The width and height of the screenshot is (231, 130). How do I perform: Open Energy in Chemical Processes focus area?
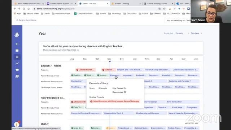pos(86,113)
